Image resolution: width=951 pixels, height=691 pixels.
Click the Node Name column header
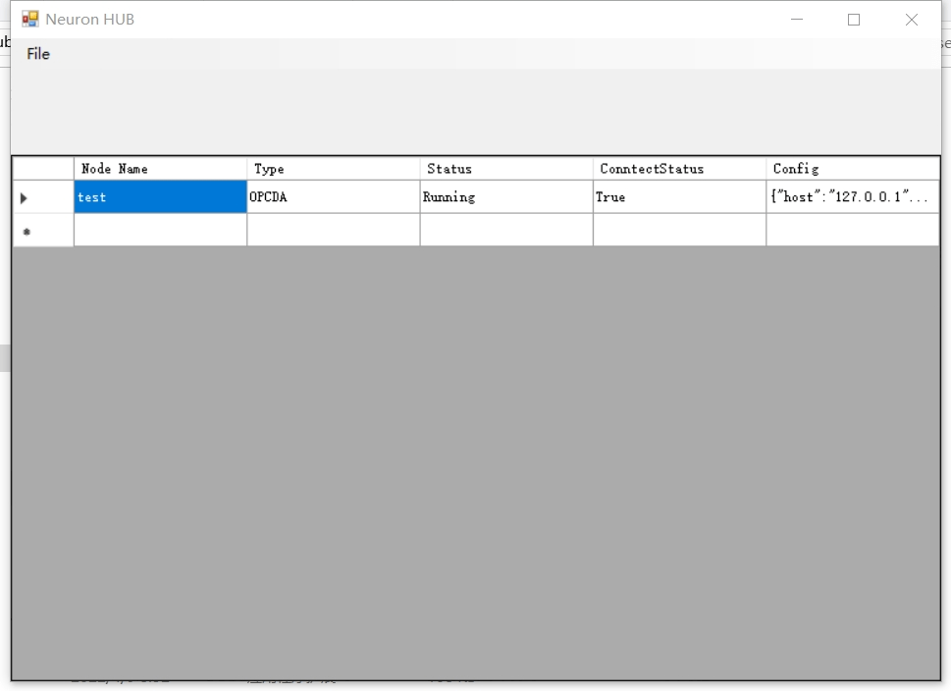tap(160, 169)
